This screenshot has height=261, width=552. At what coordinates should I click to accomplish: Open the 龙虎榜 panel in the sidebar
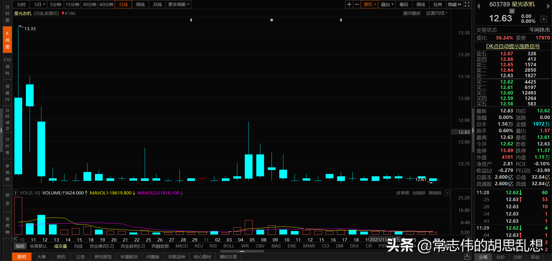[7, 225]
